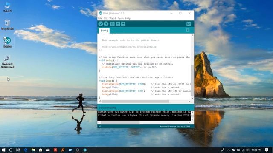Click the 'Done compiling' status message

[x=107, y=108]
